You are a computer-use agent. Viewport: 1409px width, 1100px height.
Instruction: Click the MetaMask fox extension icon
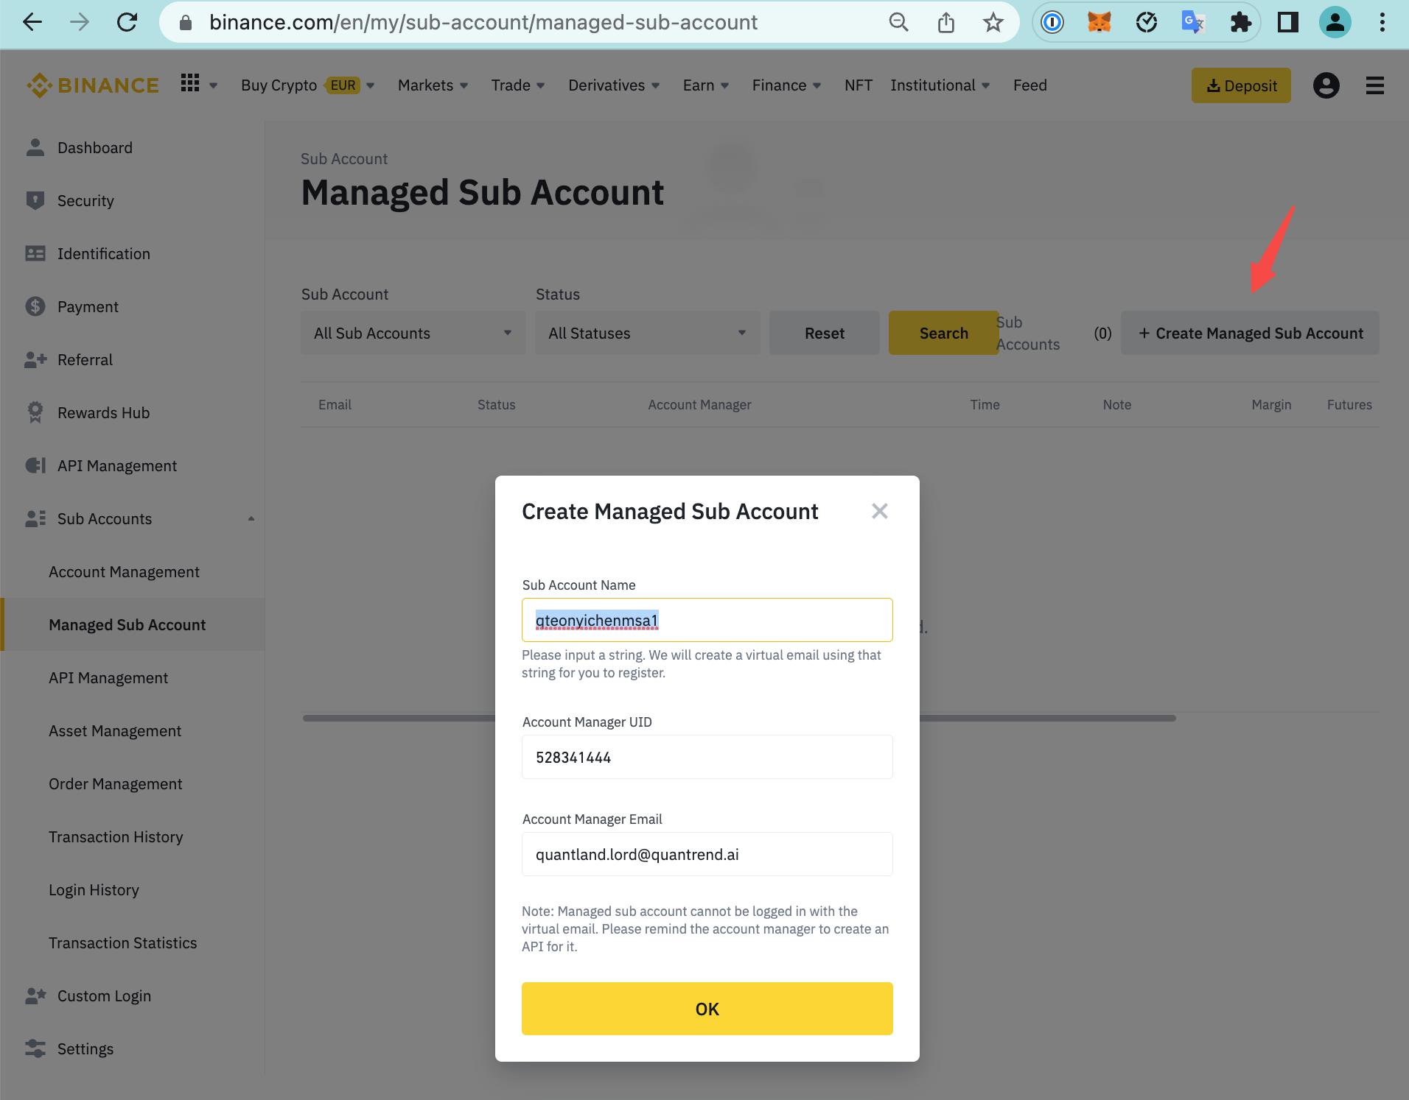(1099, 23)
